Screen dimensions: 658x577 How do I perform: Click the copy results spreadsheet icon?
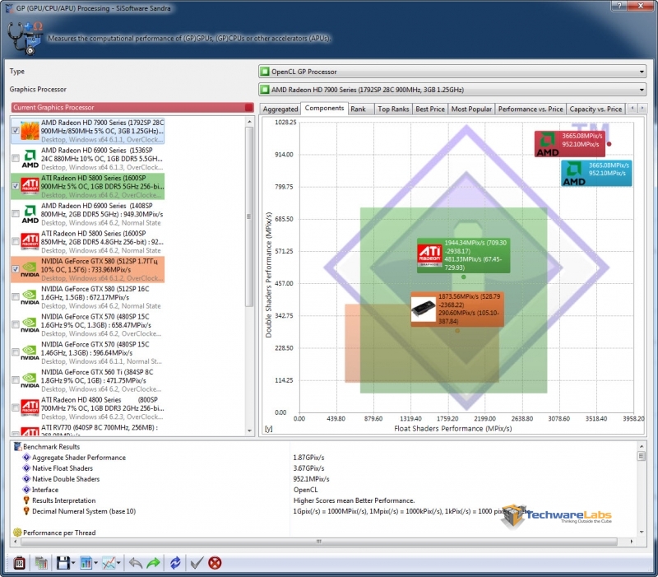(41, 563)
